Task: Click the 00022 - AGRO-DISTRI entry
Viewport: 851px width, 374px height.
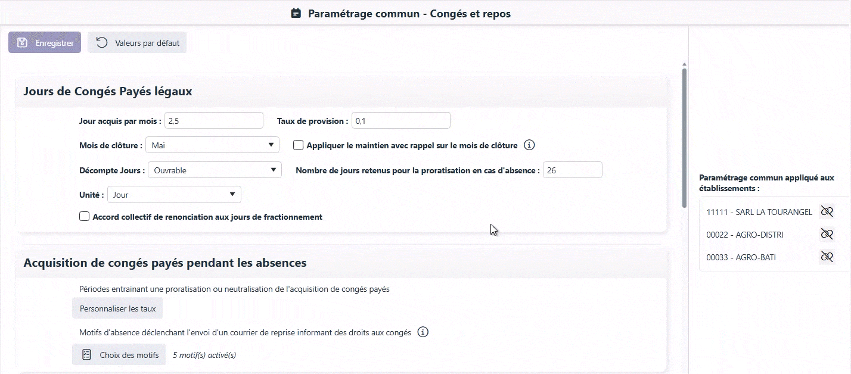Action: coord(745,235)
